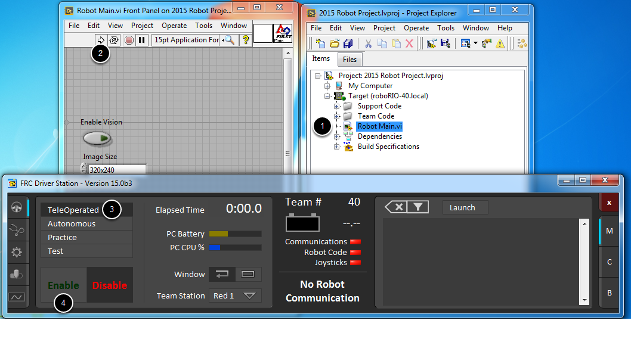Expand the Team Code folder
This screenshot has height=339, width=631.
coord(337,116)
